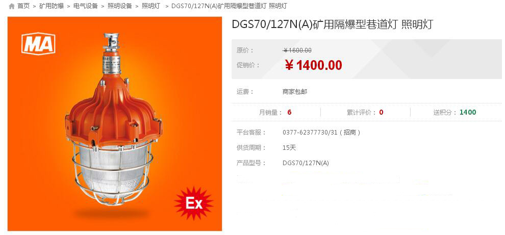Screen dimensions: 505x235
Task: Click the arrow separator after 首页
Action: pos(35,6)
